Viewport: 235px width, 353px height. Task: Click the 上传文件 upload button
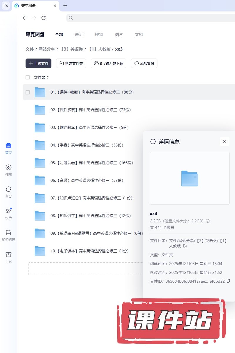[38, 63]
